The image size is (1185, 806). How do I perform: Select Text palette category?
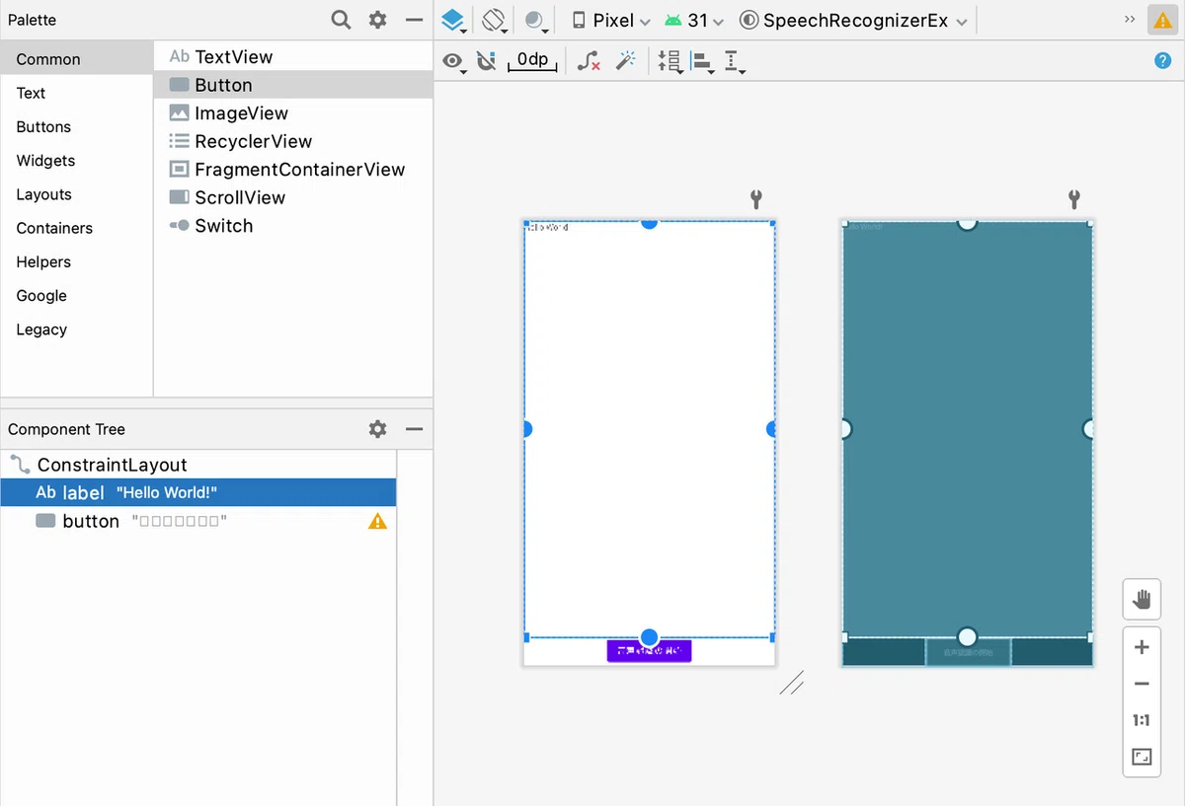point(77,93)
